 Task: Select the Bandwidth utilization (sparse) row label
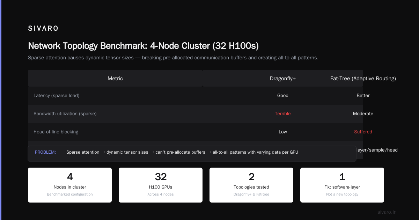(x=65, y=113)
